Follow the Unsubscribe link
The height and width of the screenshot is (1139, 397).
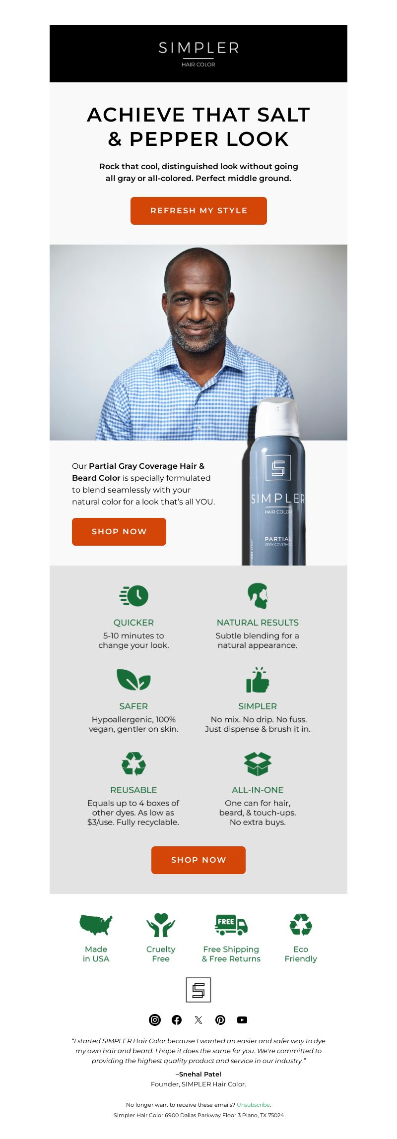pyautogui.click(x=253, y=1105)
